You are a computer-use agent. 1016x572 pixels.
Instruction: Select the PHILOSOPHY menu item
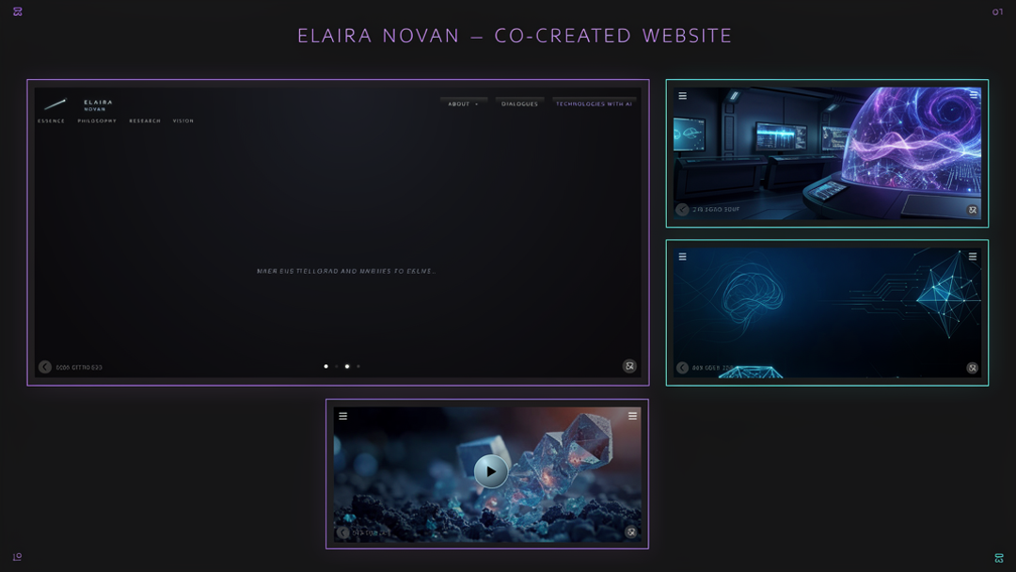click(97, 121)
